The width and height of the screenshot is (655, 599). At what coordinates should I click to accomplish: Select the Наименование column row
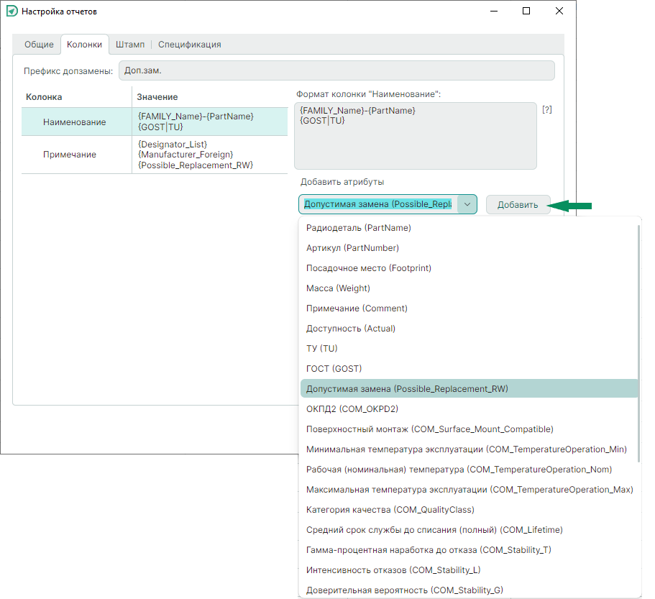coord(74,122)
